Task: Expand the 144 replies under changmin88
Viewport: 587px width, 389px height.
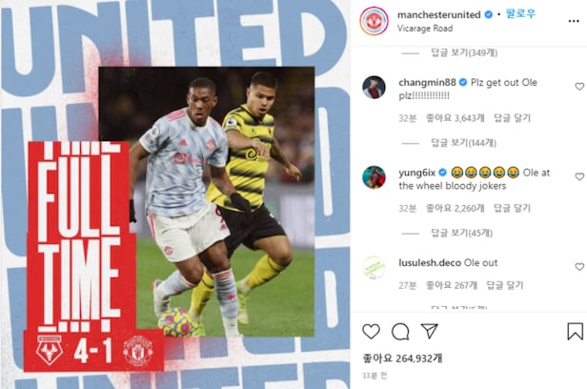Action: tap(463, 143)
